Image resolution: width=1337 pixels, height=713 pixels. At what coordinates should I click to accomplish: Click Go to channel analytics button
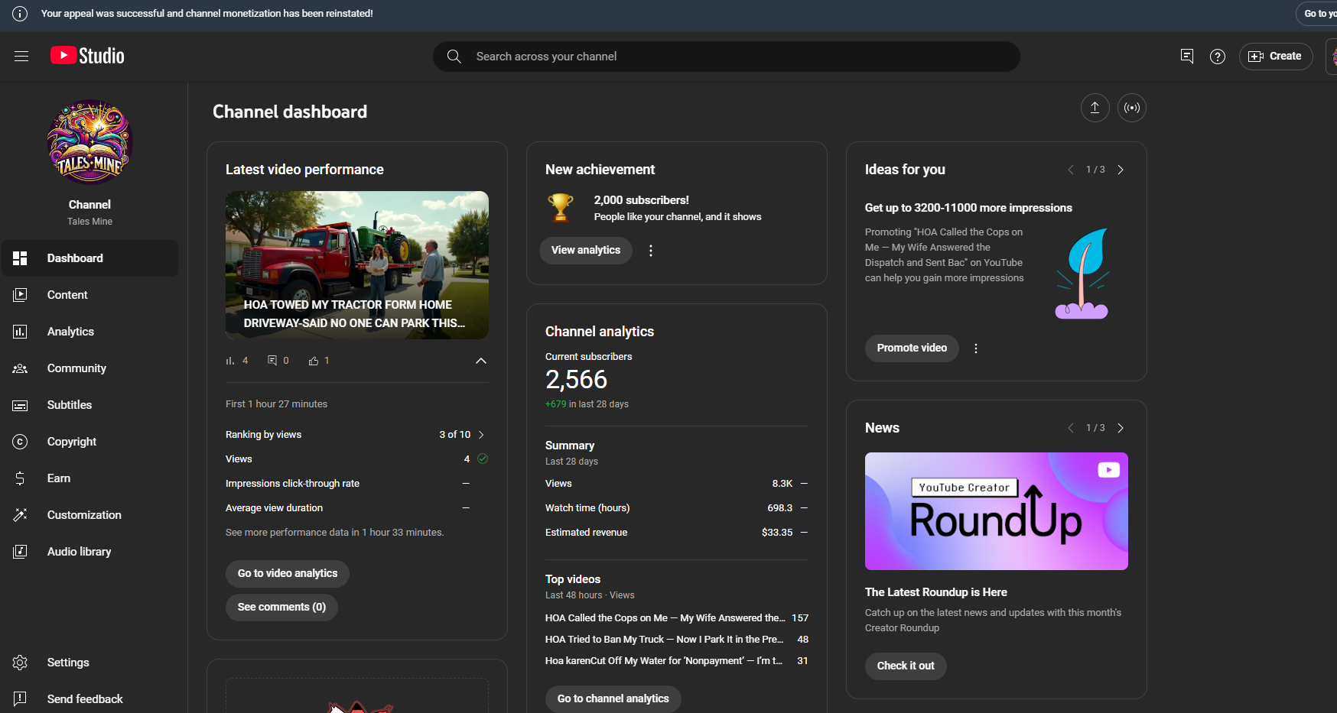point(613,699)
